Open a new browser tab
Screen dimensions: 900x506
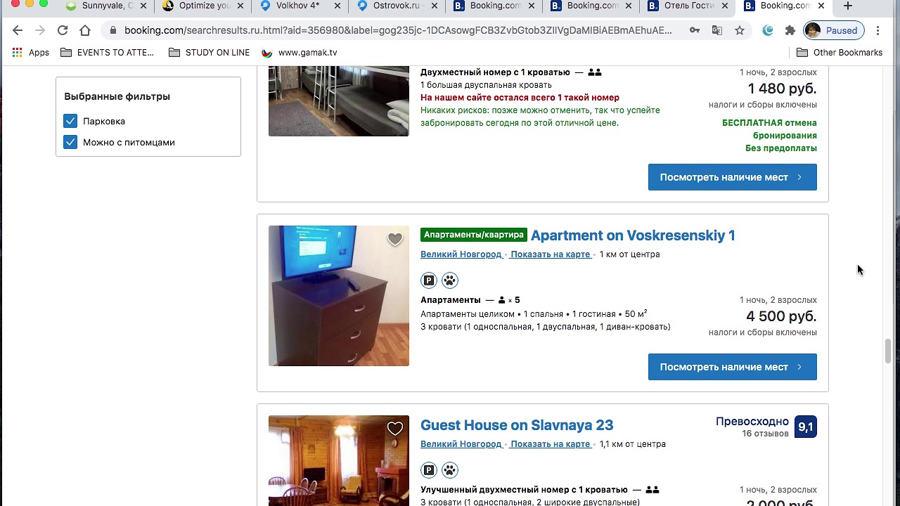[x=848, y=6]
